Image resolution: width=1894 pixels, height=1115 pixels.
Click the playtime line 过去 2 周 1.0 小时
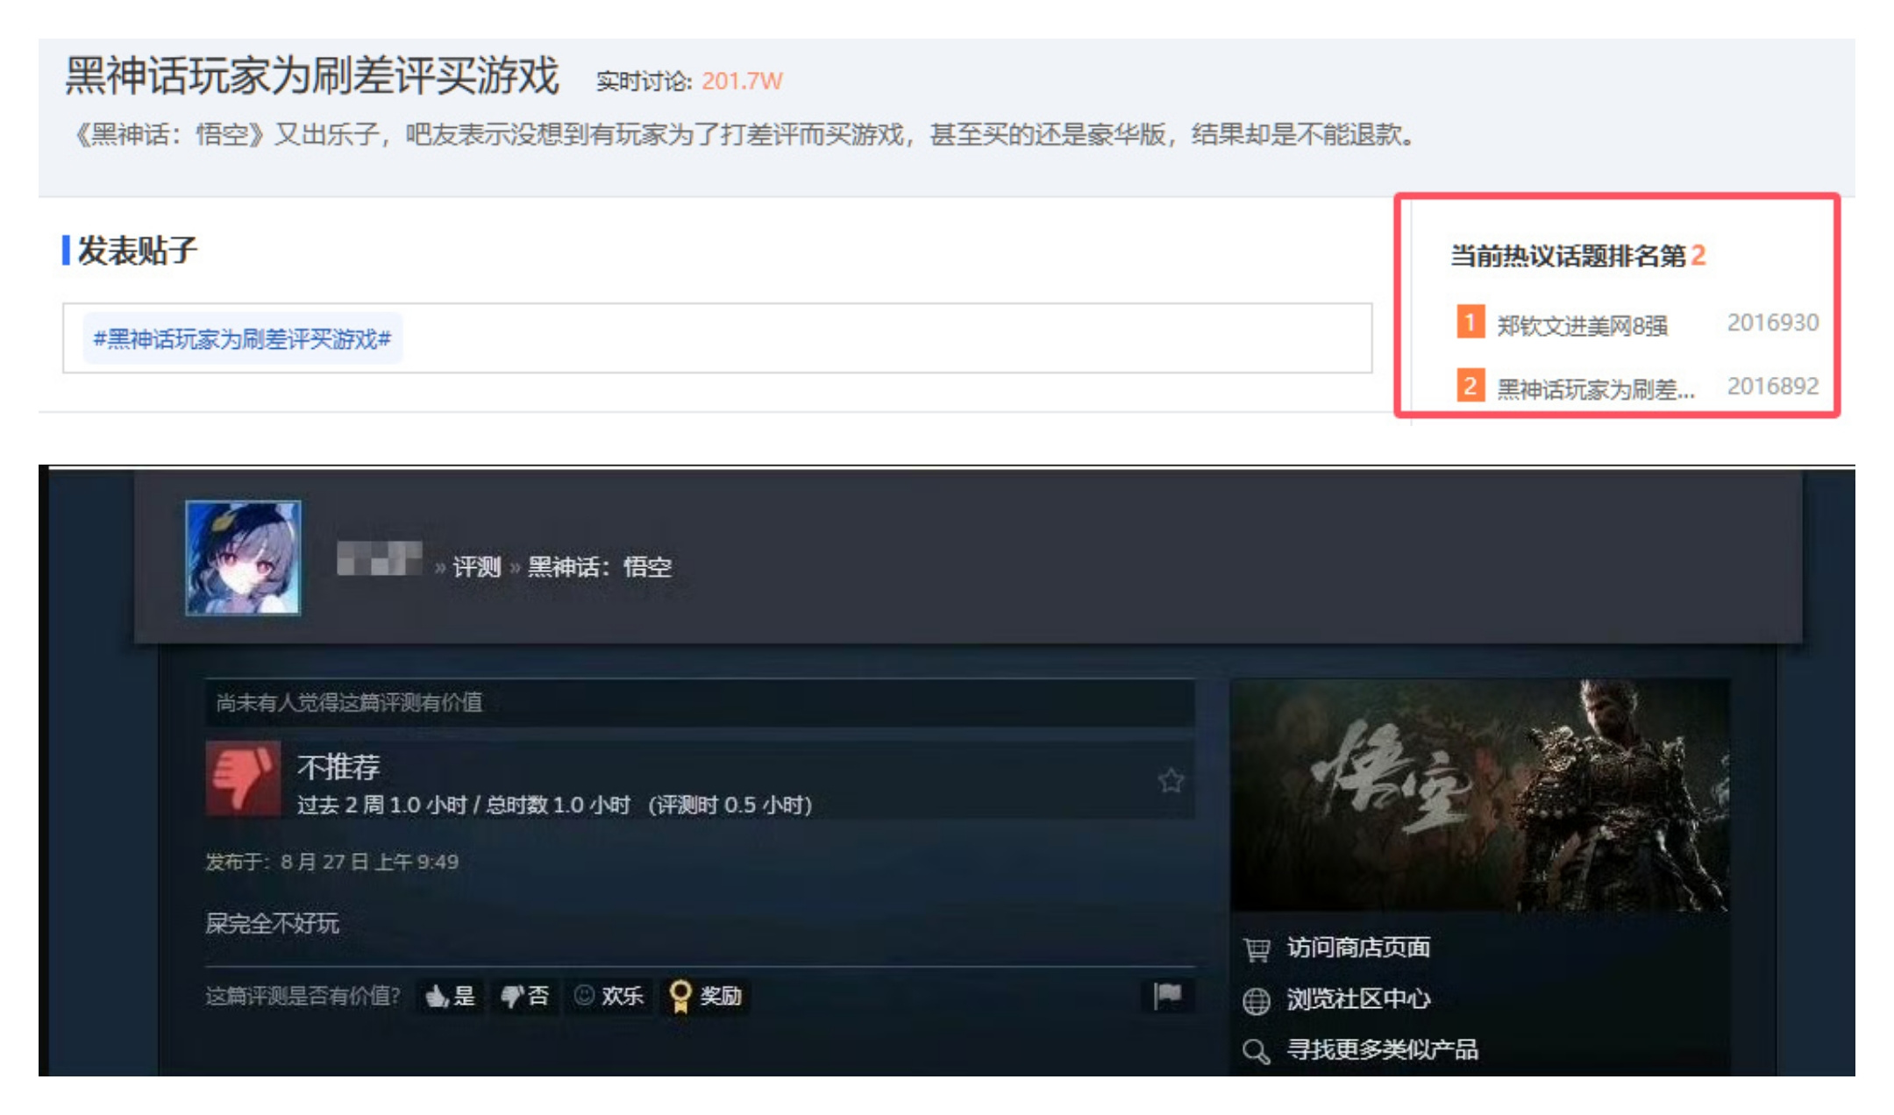(554, 805)
